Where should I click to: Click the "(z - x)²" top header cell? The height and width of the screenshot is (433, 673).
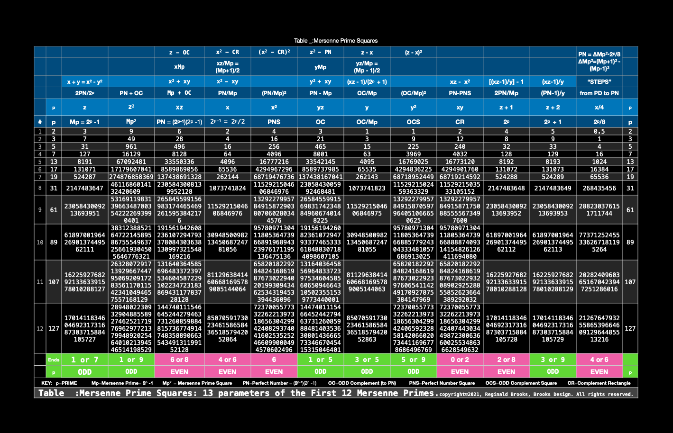click(x=413, y=52)
